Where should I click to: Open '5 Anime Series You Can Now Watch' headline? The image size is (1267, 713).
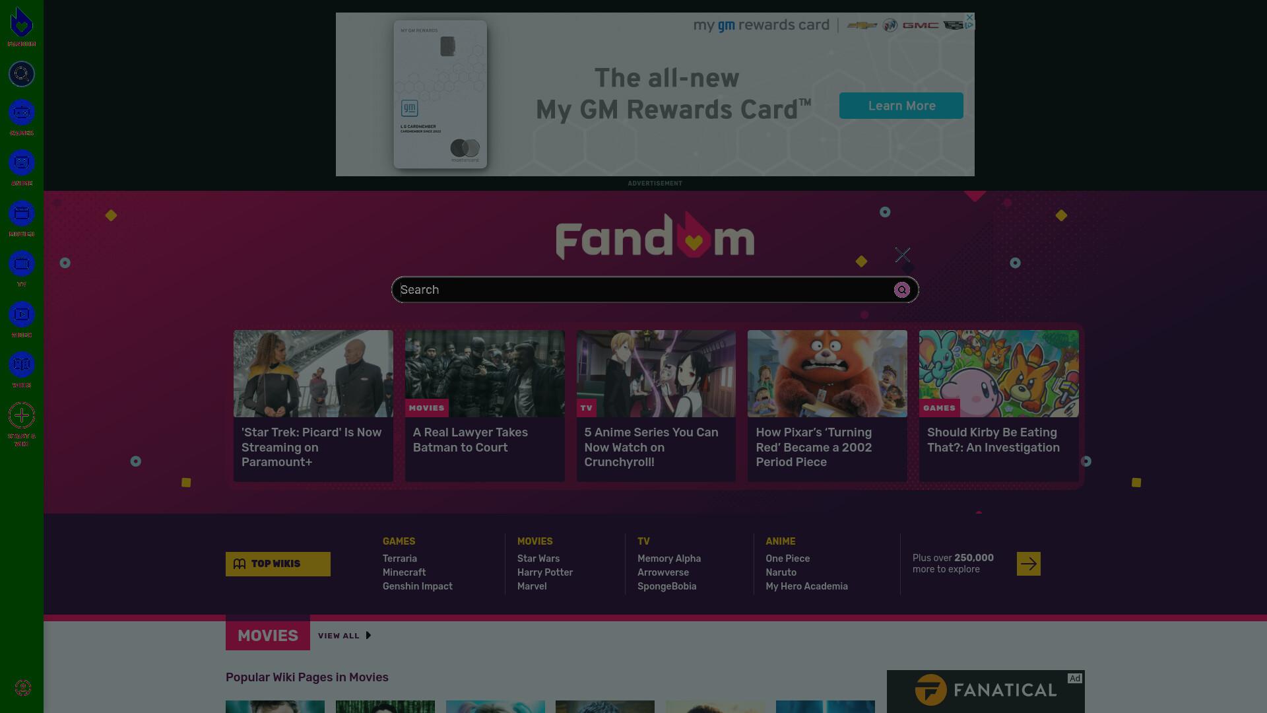651,447
